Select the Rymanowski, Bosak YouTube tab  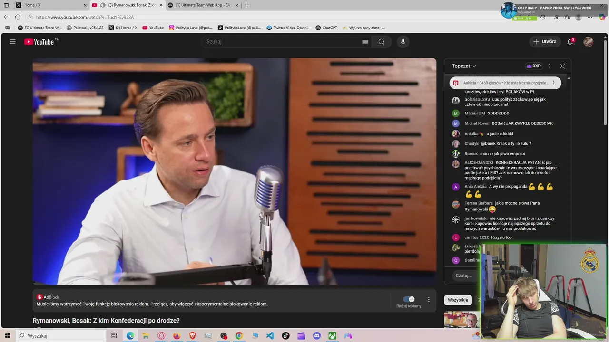(128, 5)
